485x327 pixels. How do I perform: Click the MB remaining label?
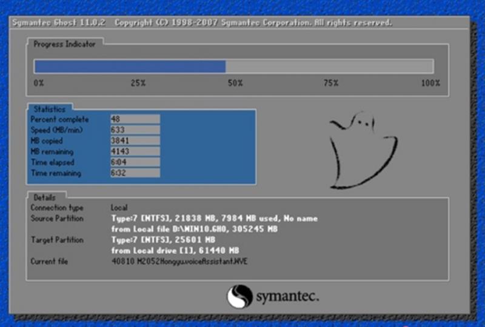pos(52,152)
